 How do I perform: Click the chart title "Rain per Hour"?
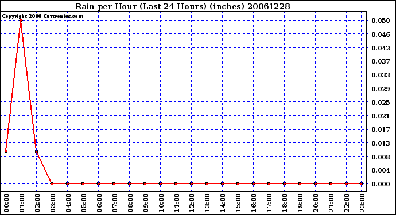pos(183,6)
